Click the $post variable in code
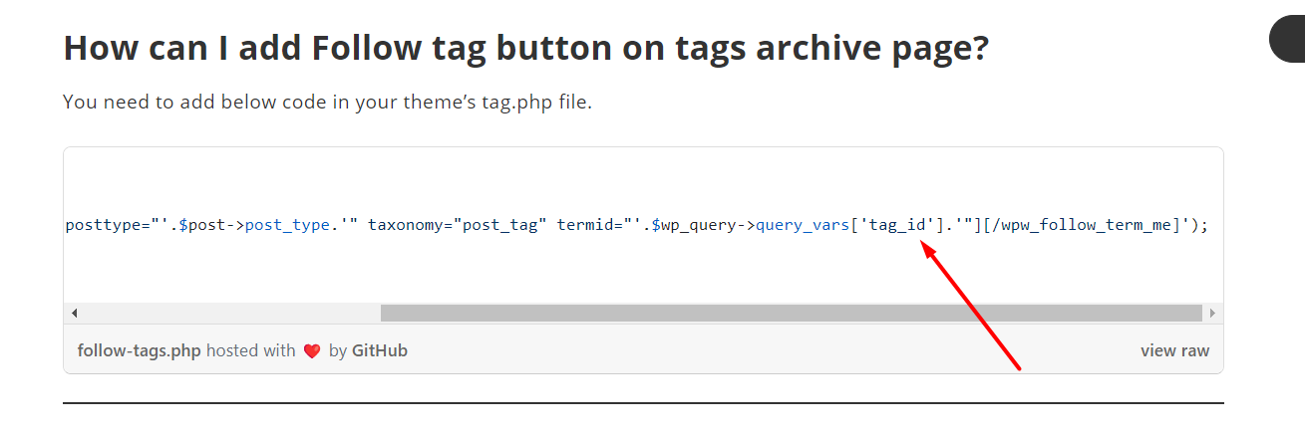The height and width of the screenshot is (440, 1305). tap(202, 225)
